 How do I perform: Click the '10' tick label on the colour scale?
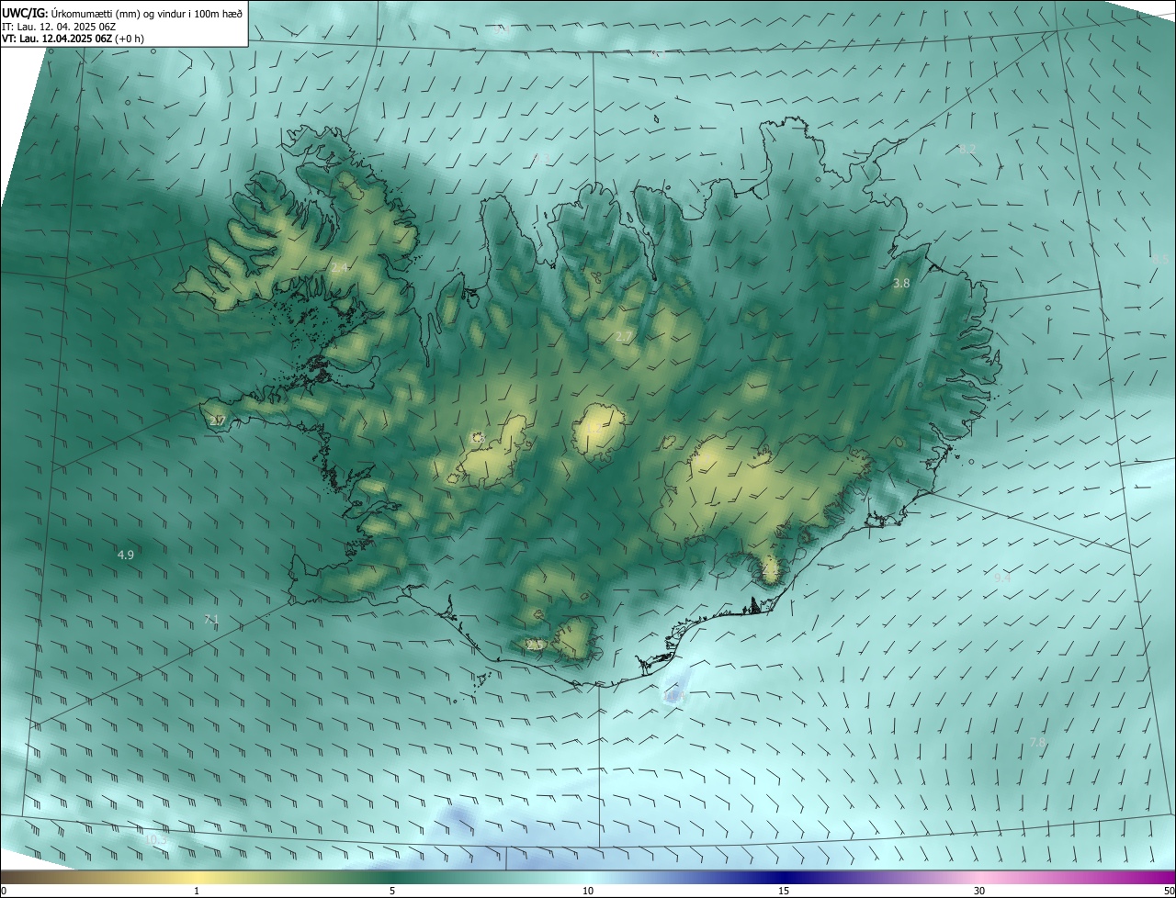click(x=588, y=891)
